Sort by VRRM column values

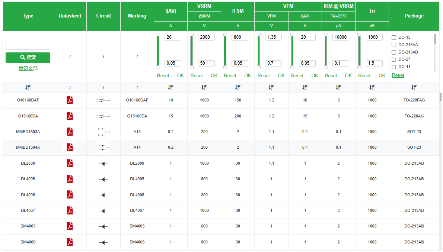(x=204, y=87)
